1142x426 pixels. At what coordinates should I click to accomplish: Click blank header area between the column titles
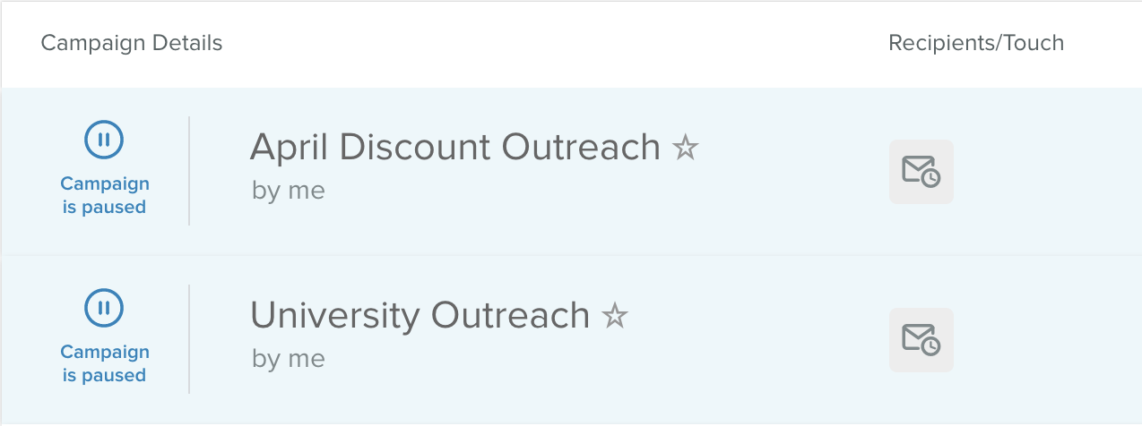pos(556,43)
